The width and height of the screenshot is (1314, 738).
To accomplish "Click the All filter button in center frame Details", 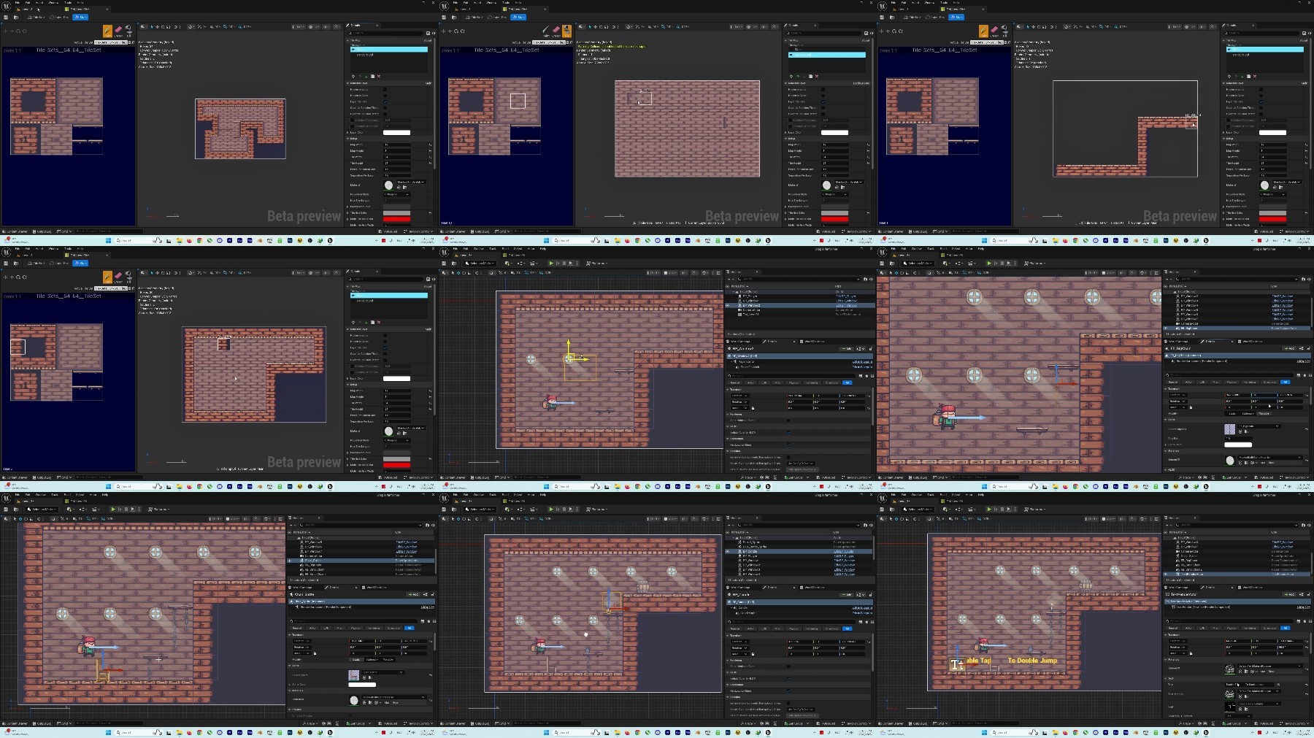I will point(848,383).
